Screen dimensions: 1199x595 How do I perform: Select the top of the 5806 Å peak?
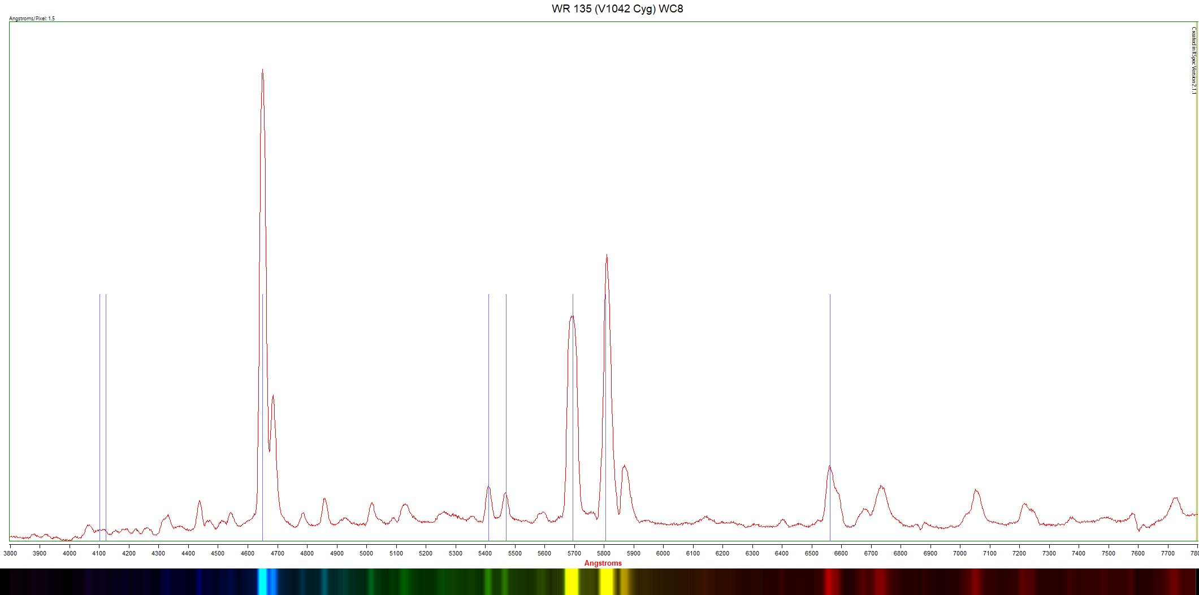click(x=607, y=256)
